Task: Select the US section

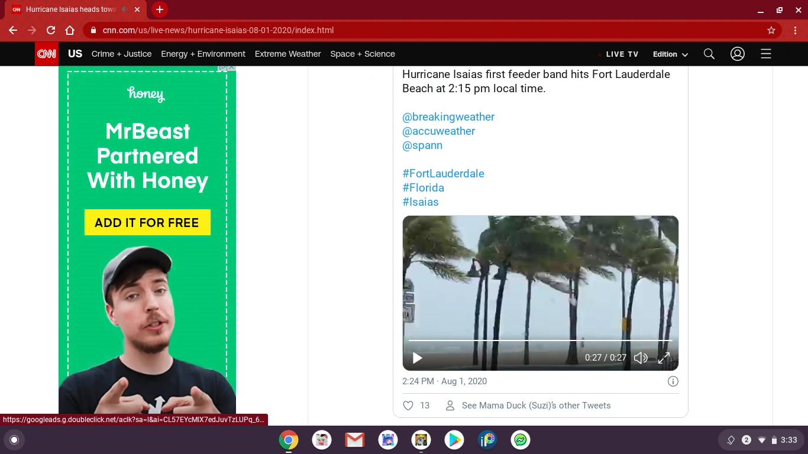Action: click(75, 54)
